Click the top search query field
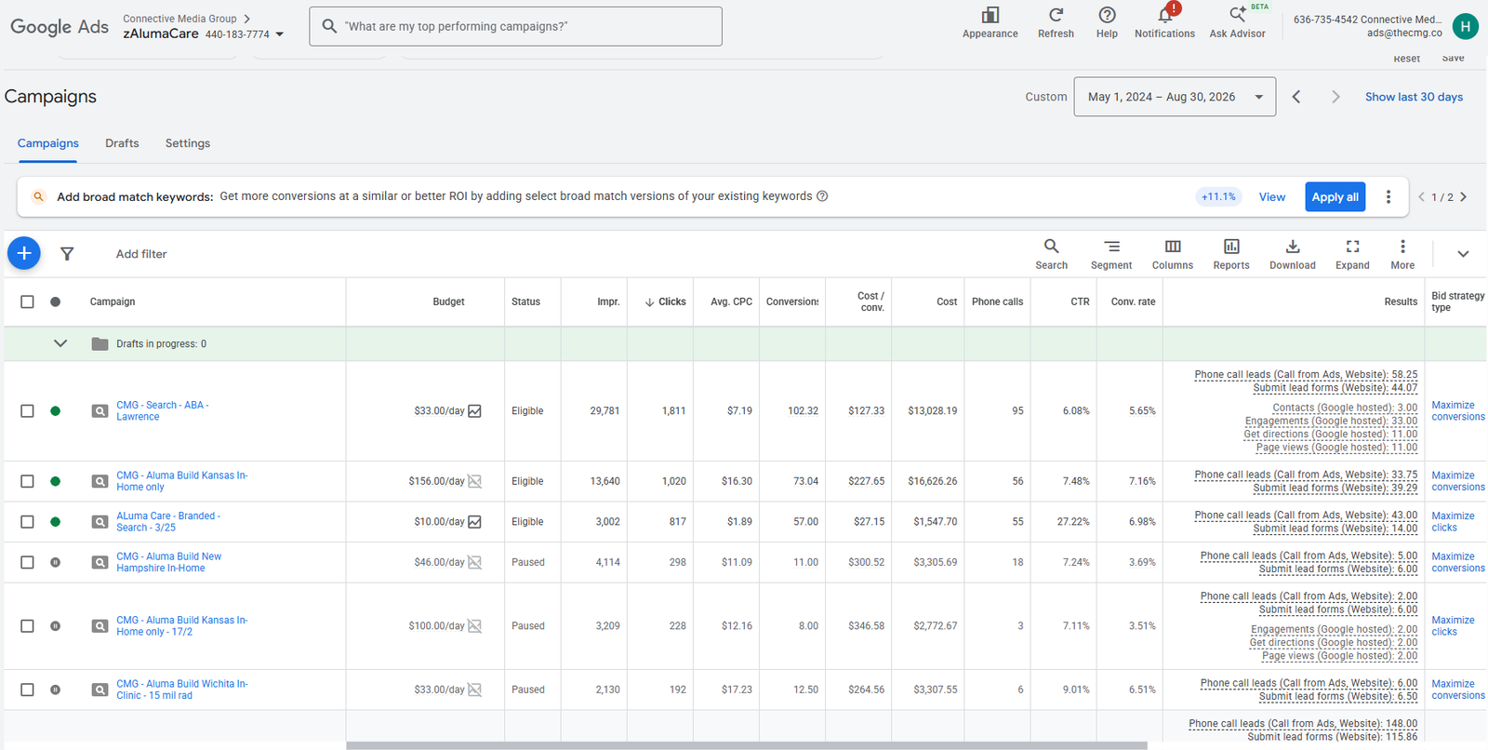 tap(515, 26)
